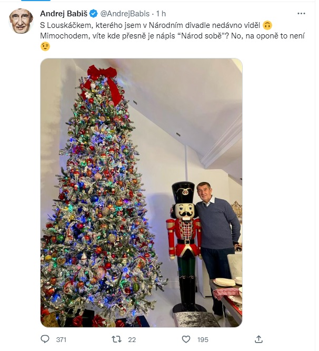The width and height of the screenshot is (319, 351).
Task: Click the 195 likes count
Action: coord(203,340)
